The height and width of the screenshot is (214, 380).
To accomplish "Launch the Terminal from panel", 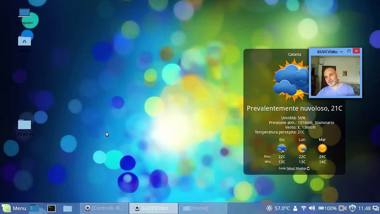I will click(51, 208).
